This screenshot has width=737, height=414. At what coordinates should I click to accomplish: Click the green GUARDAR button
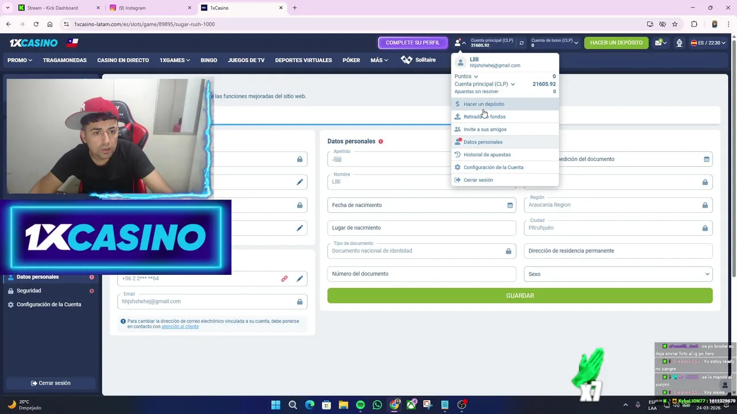(520, 296)
